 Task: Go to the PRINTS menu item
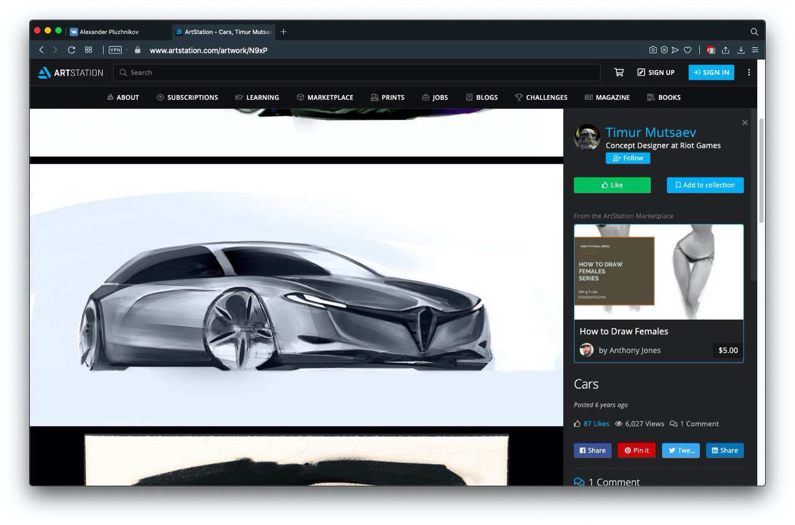click(x=388, y=97)
